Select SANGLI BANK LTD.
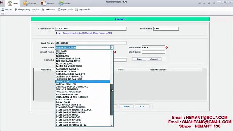 coord(83,99)
